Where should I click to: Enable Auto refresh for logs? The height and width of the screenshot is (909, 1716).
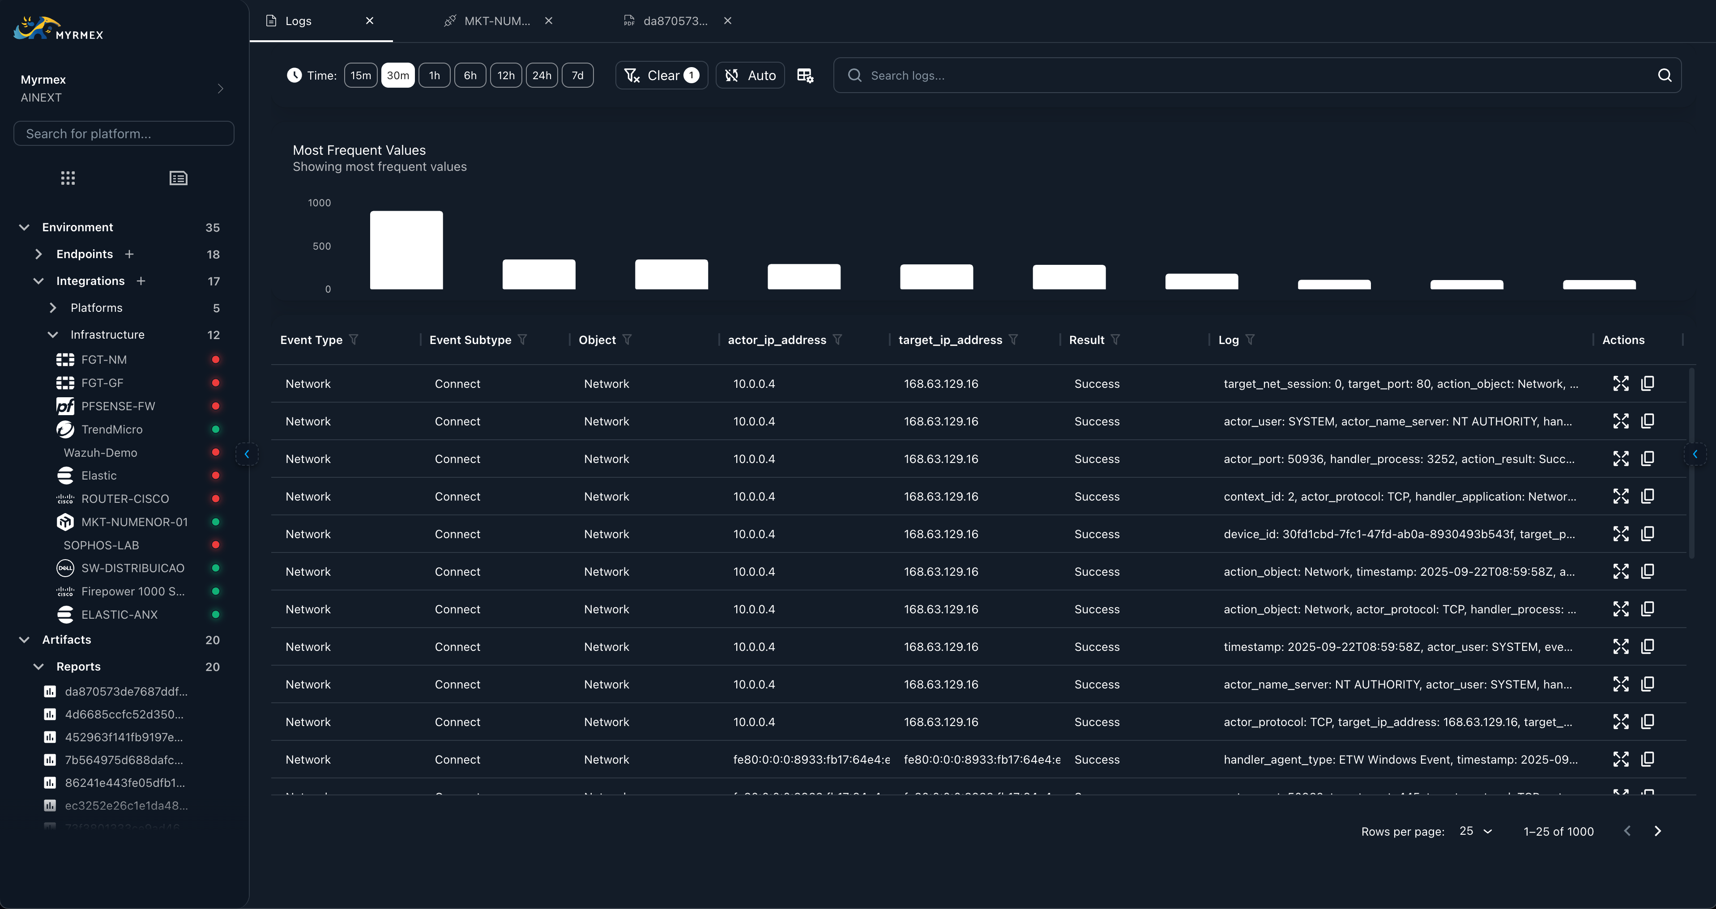(x=750, y=75)
